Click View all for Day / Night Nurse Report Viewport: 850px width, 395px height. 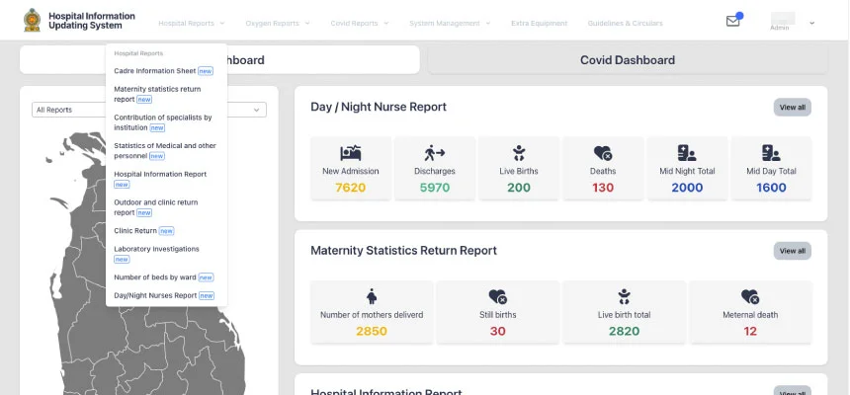tap(792, 108)
